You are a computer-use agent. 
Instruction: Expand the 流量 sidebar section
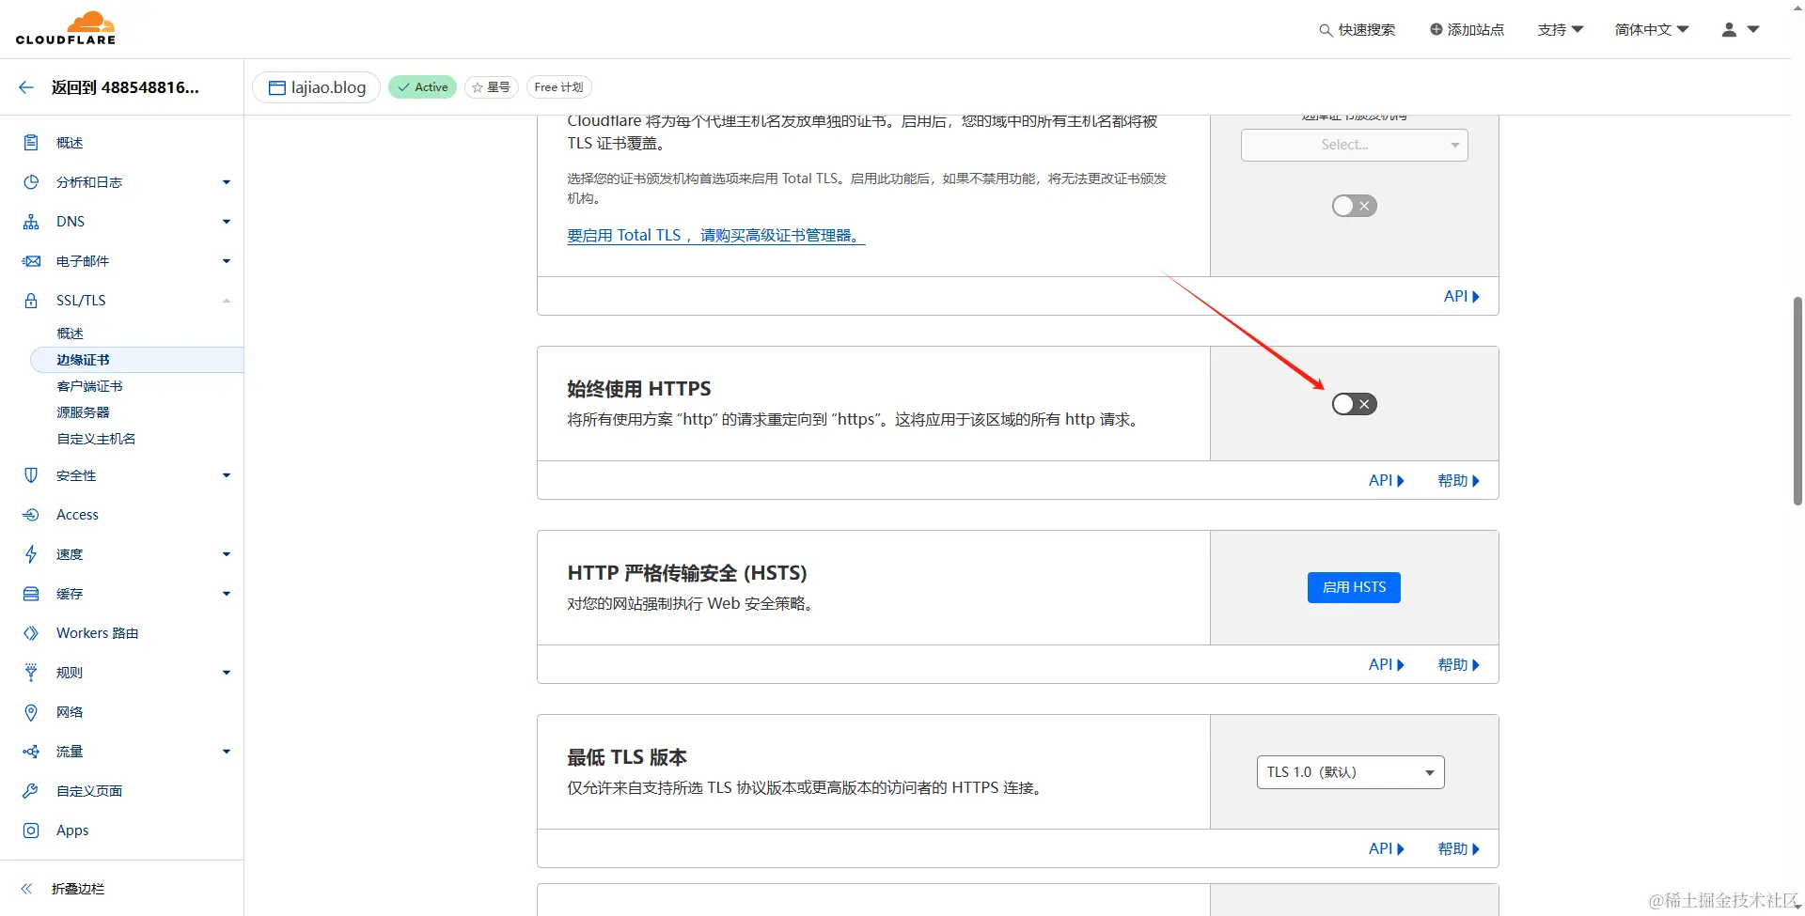(x=227, y=752)
